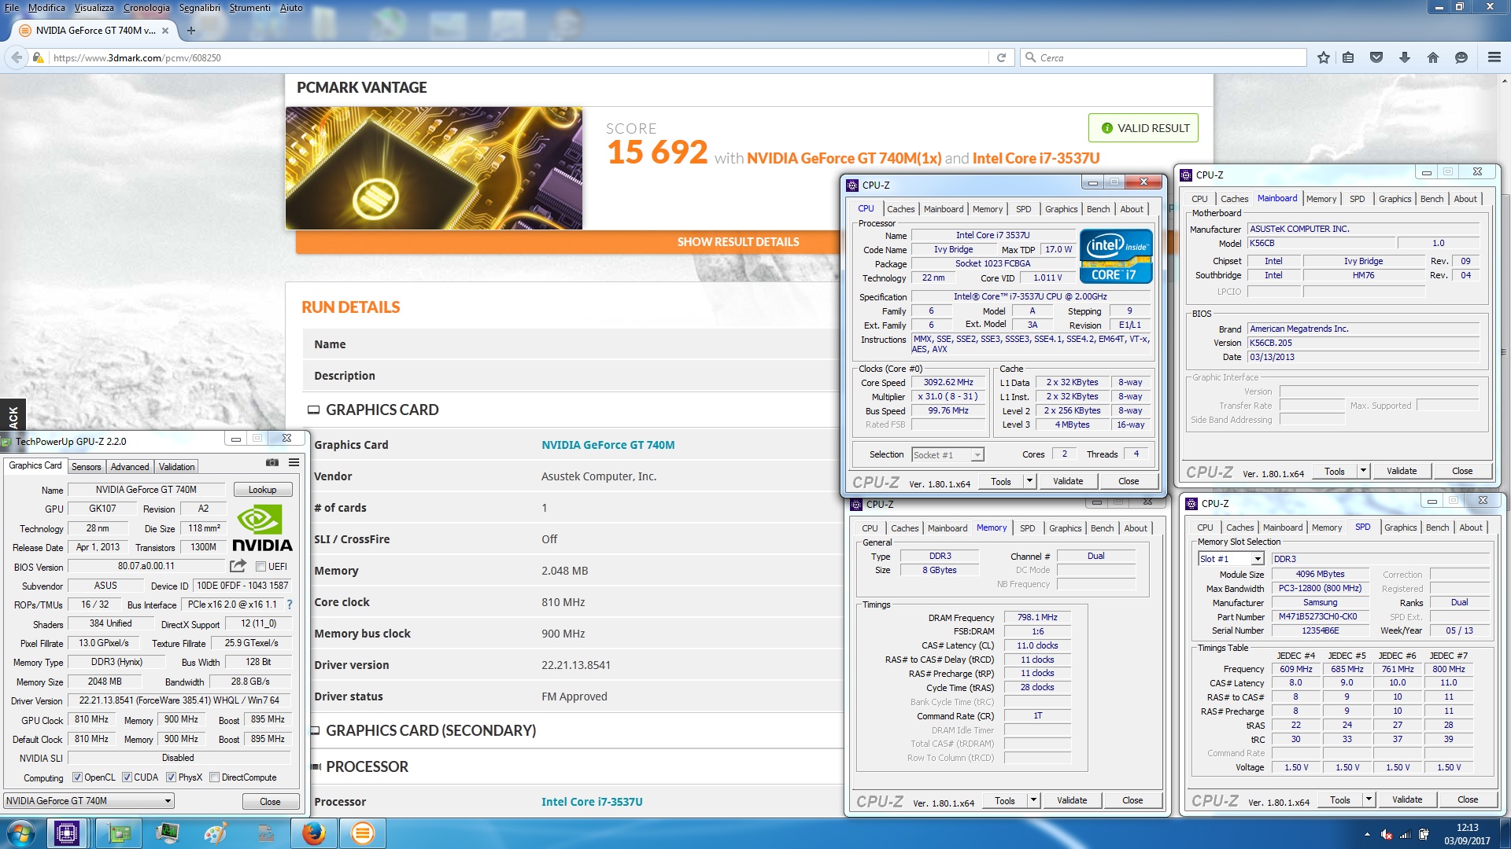Viewport: 1511px width, 849px height.
Task: Click the CPU-Z Tools button in SPD window
Action: pos(1340,799)
